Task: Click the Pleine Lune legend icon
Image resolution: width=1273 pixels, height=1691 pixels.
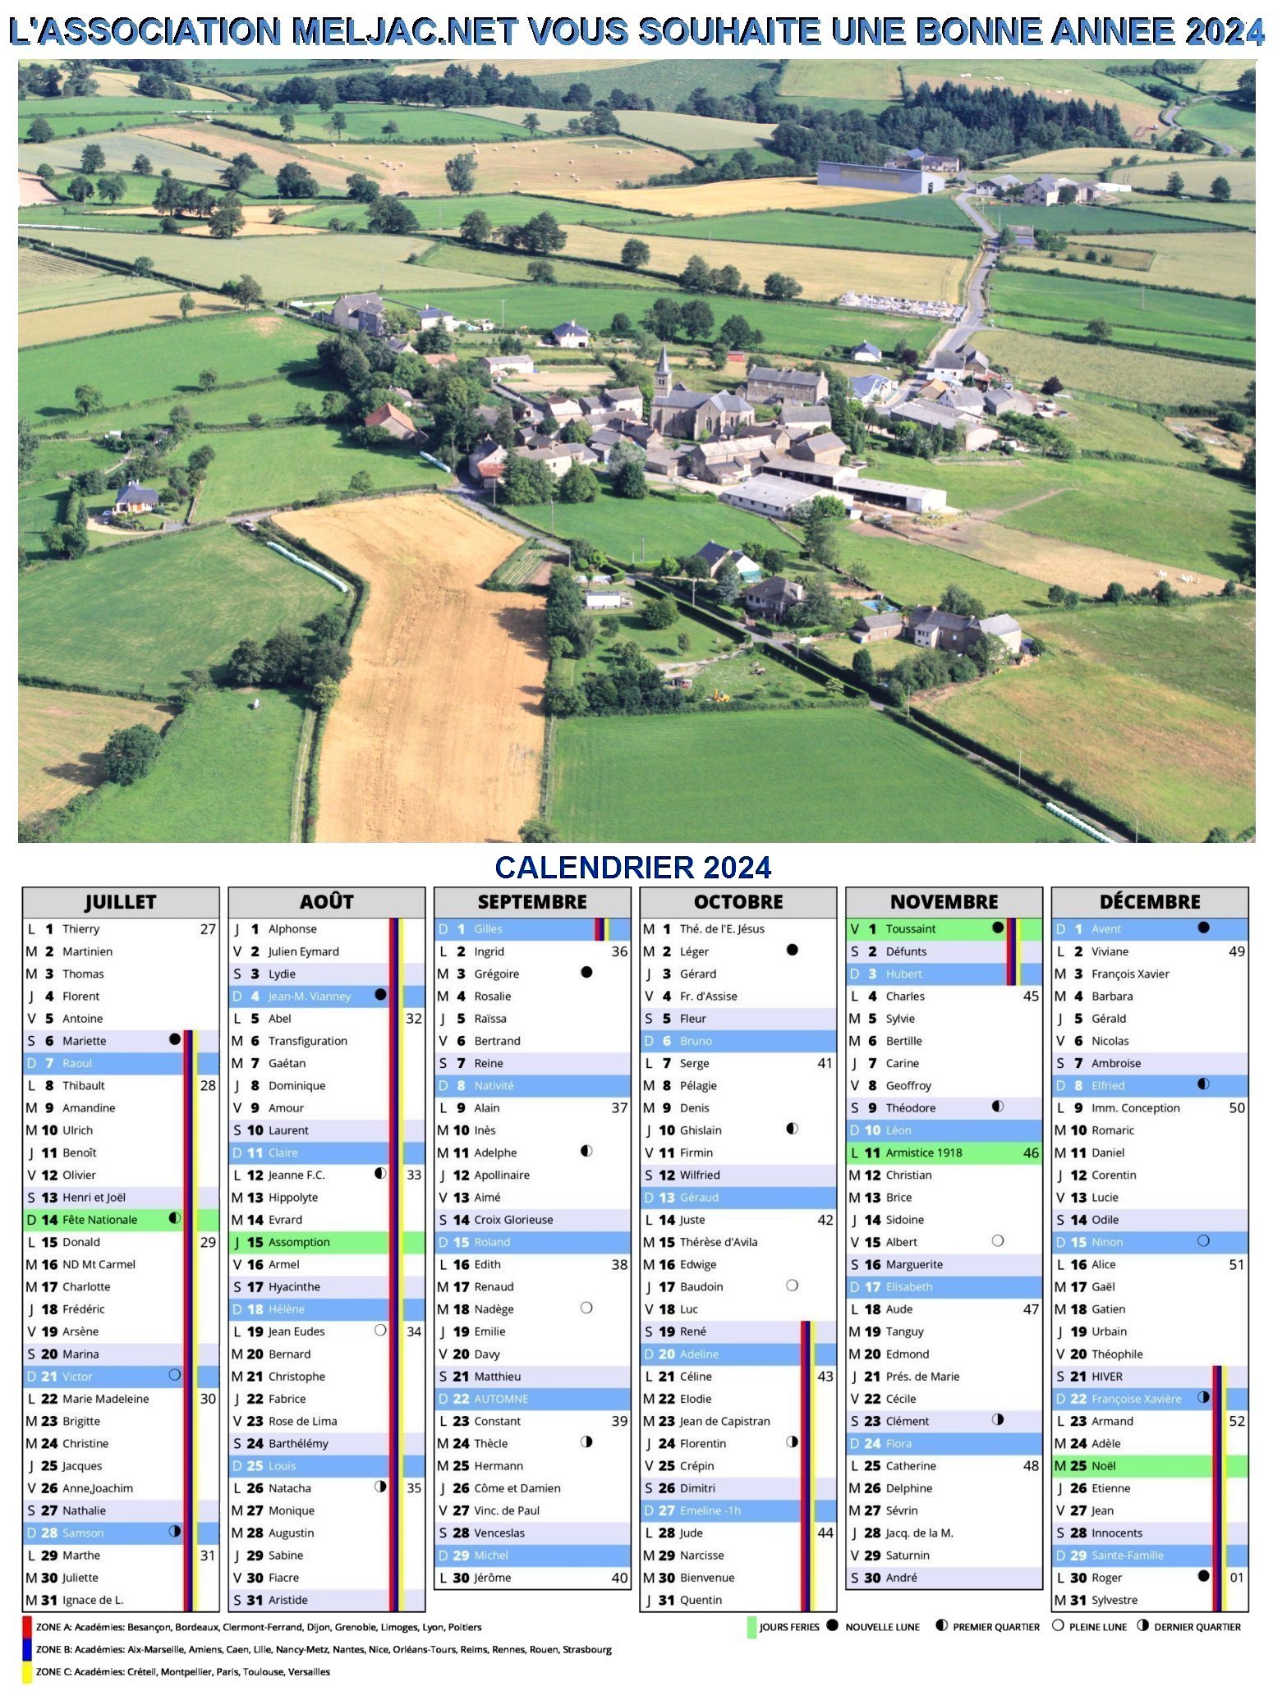Action: (x=1058, y=1625)
